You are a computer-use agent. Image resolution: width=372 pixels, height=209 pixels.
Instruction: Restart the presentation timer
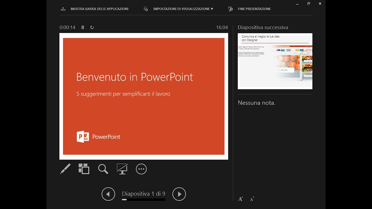pyautogui.click(x=92, y=27)
